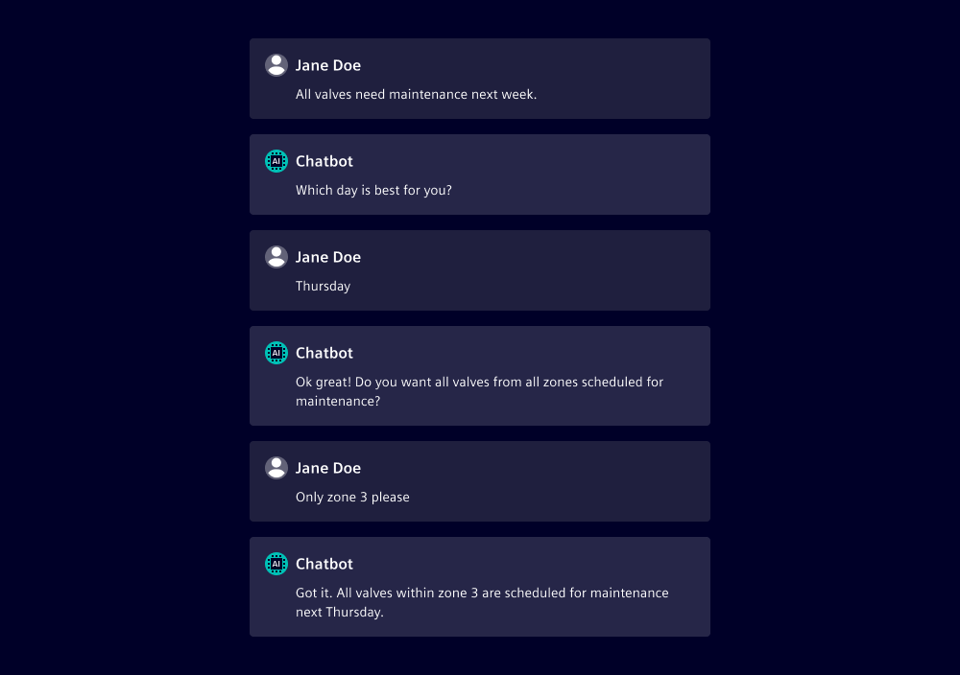Image resolution: width=960 pixels, height=675 pixels.
Task: Click the Chatbot name label in the second message
Action: (324, 161)
